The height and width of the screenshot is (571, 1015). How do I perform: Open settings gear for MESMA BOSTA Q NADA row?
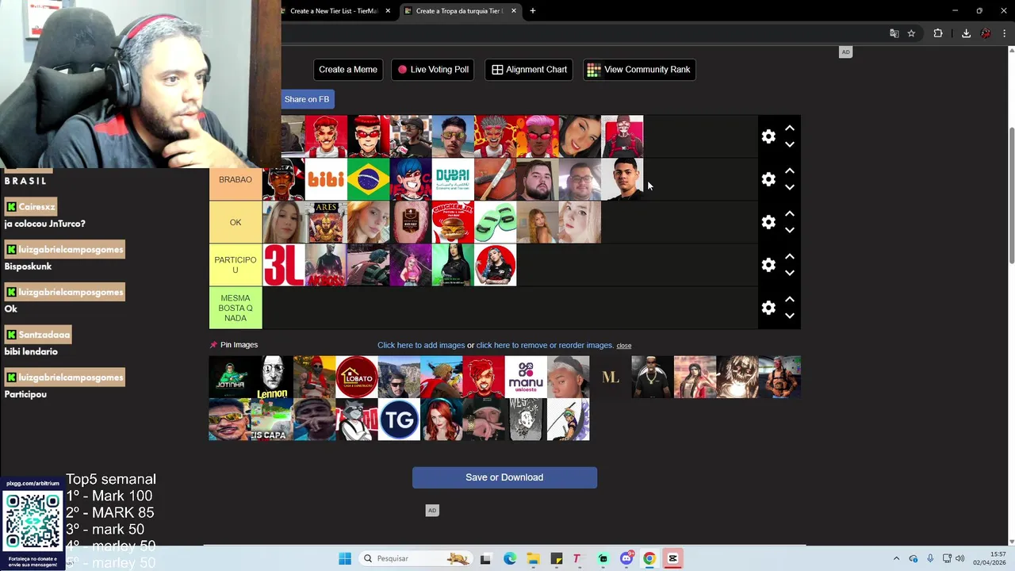tap(768, 308)
